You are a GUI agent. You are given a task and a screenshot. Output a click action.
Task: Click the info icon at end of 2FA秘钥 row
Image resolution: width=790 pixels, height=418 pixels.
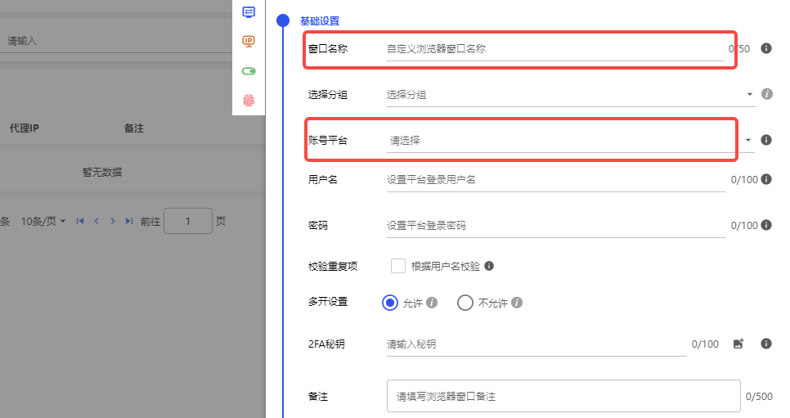(x=766, y=344)
